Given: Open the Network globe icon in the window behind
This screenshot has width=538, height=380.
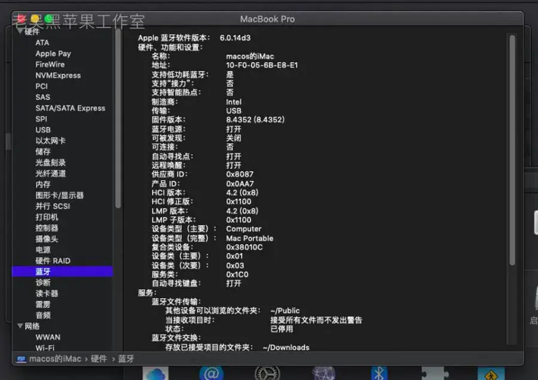Looking at the screenshot, I should pyautogui.click(x=323, y=373).
